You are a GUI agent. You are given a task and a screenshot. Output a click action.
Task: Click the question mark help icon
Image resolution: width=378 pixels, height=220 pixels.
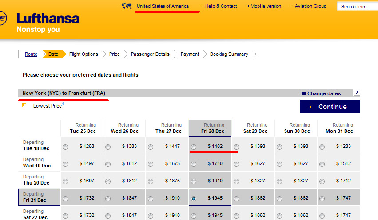[356, 93]
